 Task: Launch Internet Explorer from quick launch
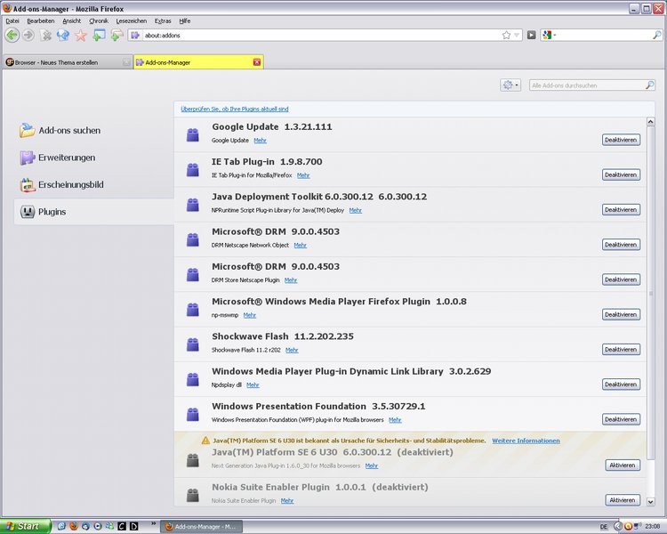[x=61, y=526]
